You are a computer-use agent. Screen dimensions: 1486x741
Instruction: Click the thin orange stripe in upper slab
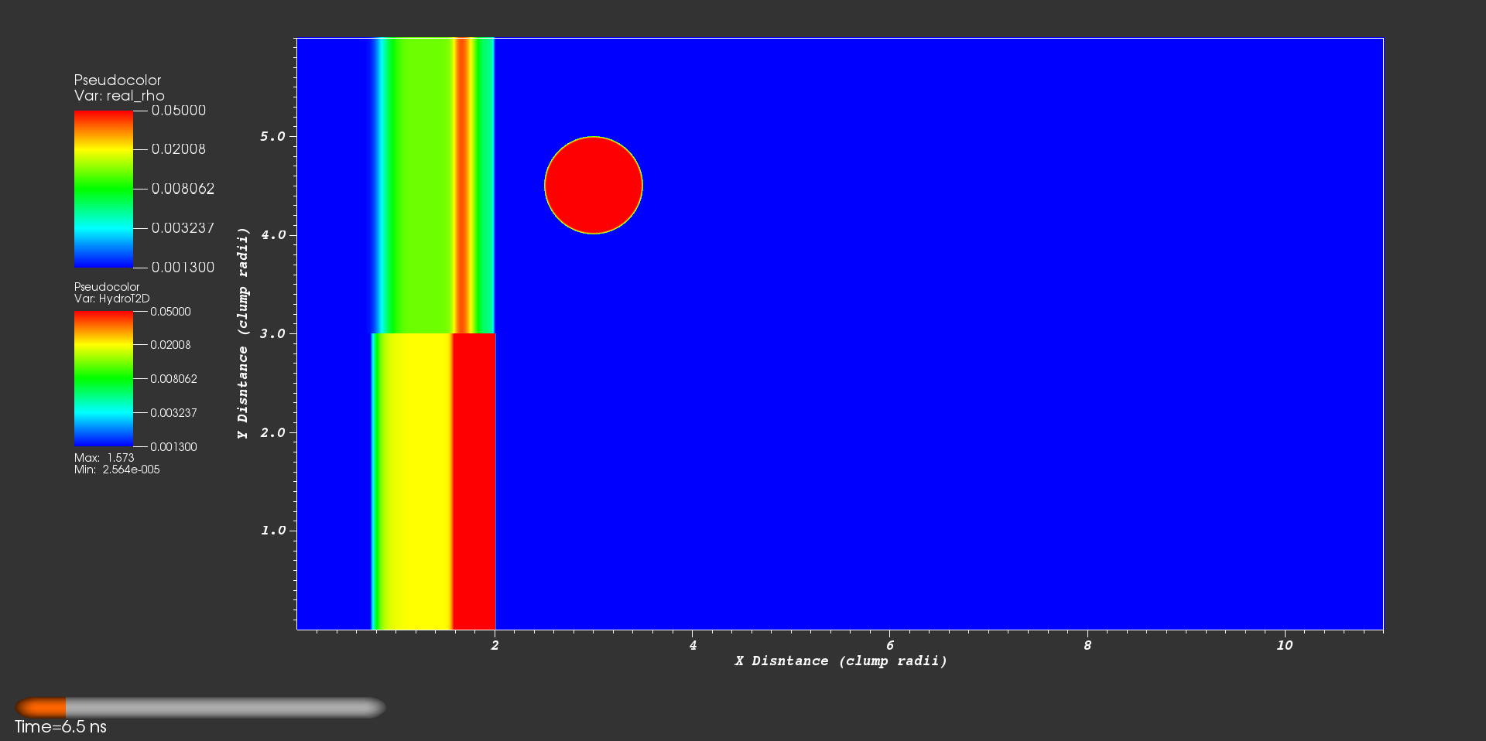click(462, 186)
